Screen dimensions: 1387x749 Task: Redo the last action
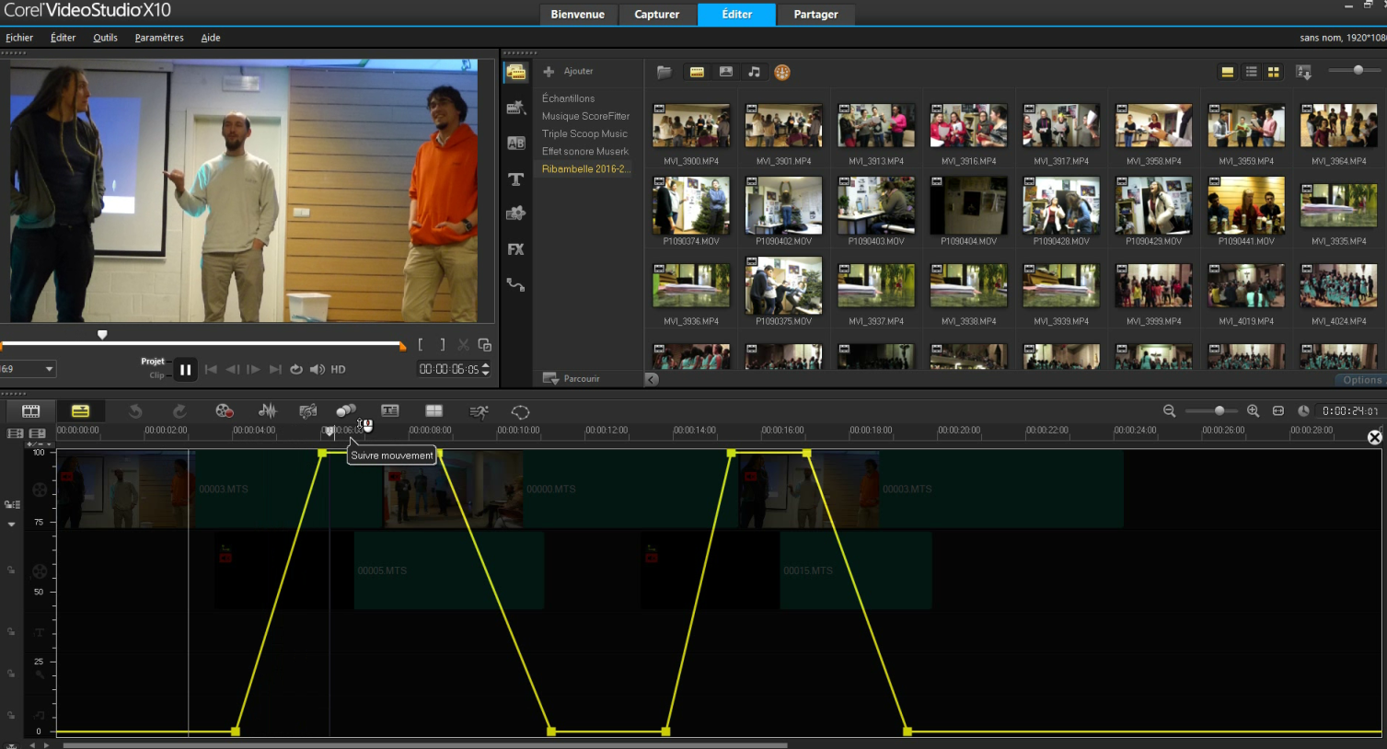tap(179, 411)
